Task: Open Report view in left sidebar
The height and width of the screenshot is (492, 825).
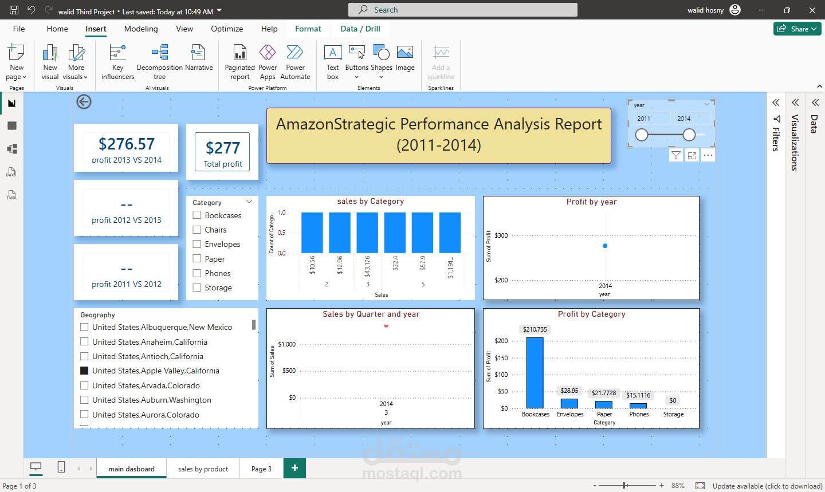Action: click(x=12, y=103)
